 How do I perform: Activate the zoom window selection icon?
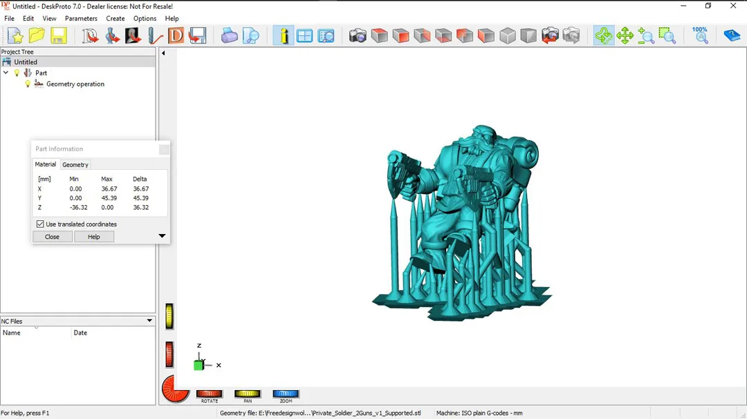pos(667,36)
